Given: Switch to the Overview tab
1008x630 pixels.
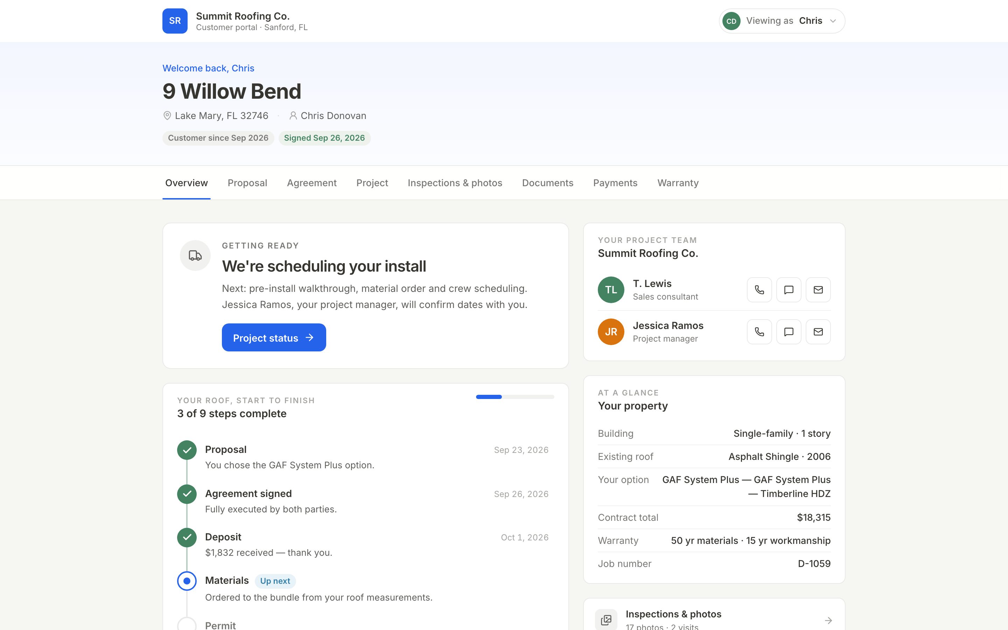Looking at the screenshot, I should (186, 183).
